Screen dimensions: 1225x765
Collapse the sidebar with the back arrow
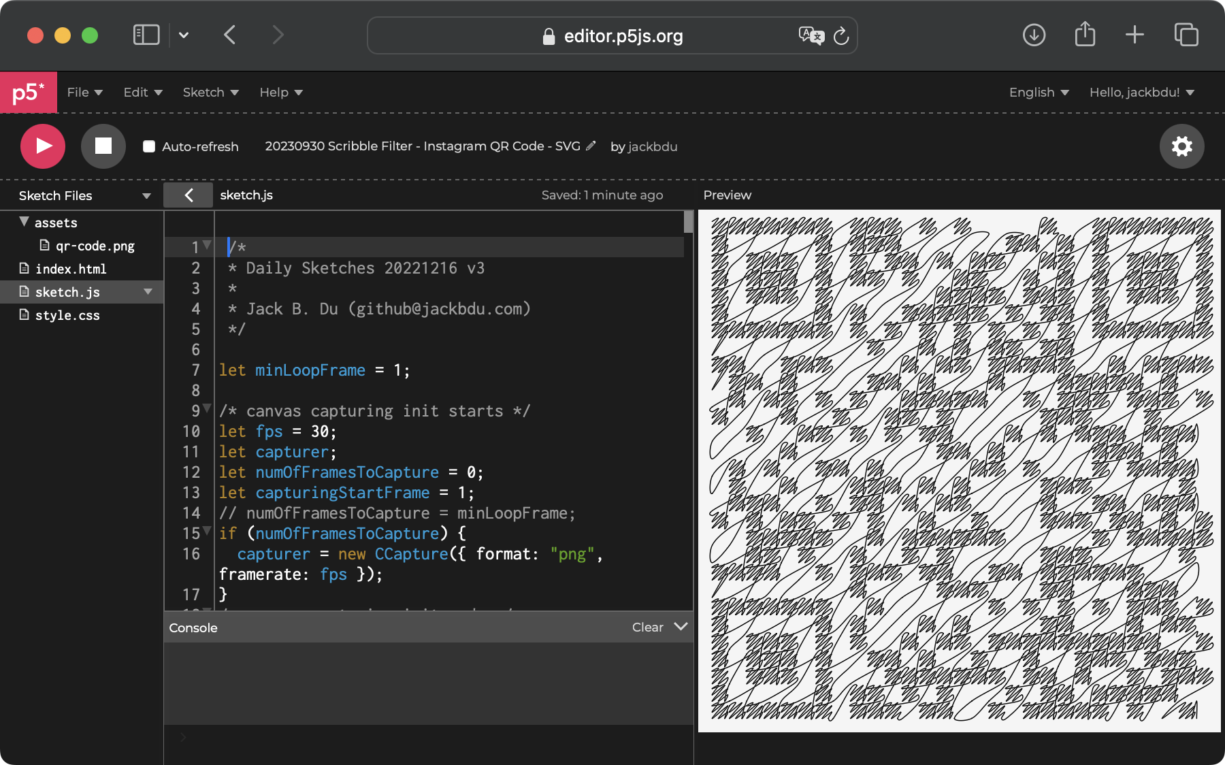click(x=189, y=195)
